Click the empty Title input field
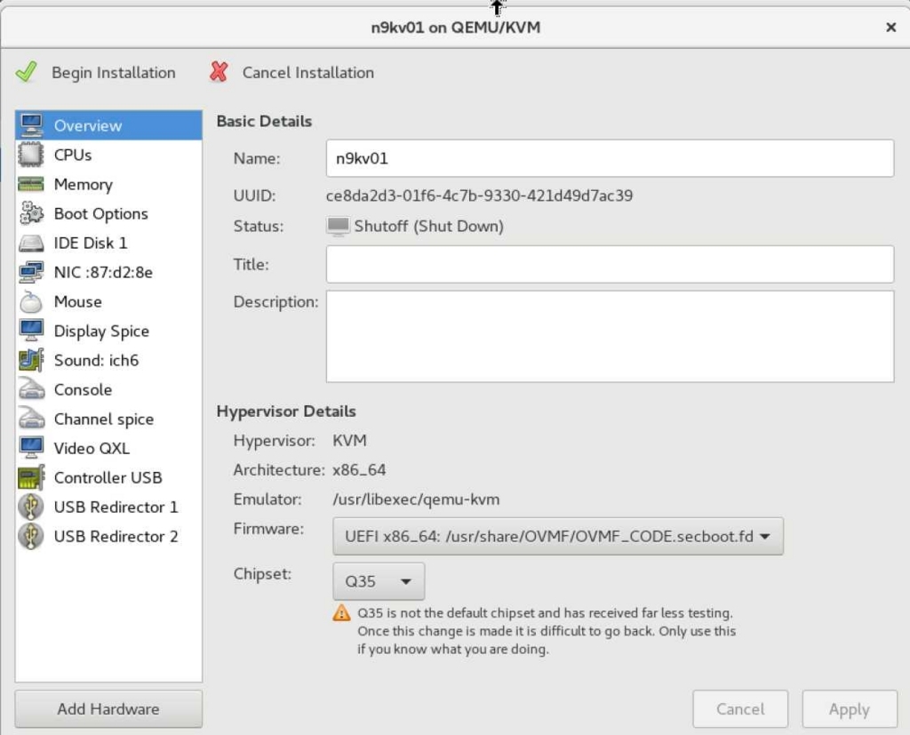The width and height of the screenshot is (910, 735). pyautogui.click(x=610, y=264)
